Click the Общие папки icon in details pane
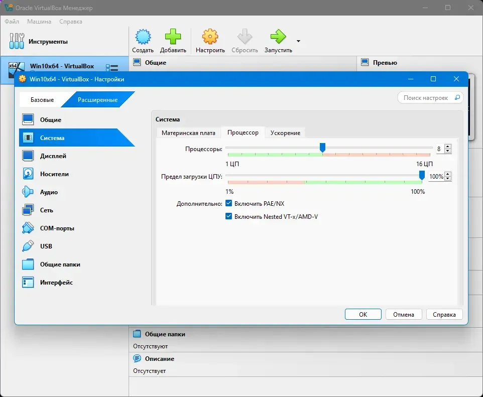483x397 pixels. coord(137,334)
